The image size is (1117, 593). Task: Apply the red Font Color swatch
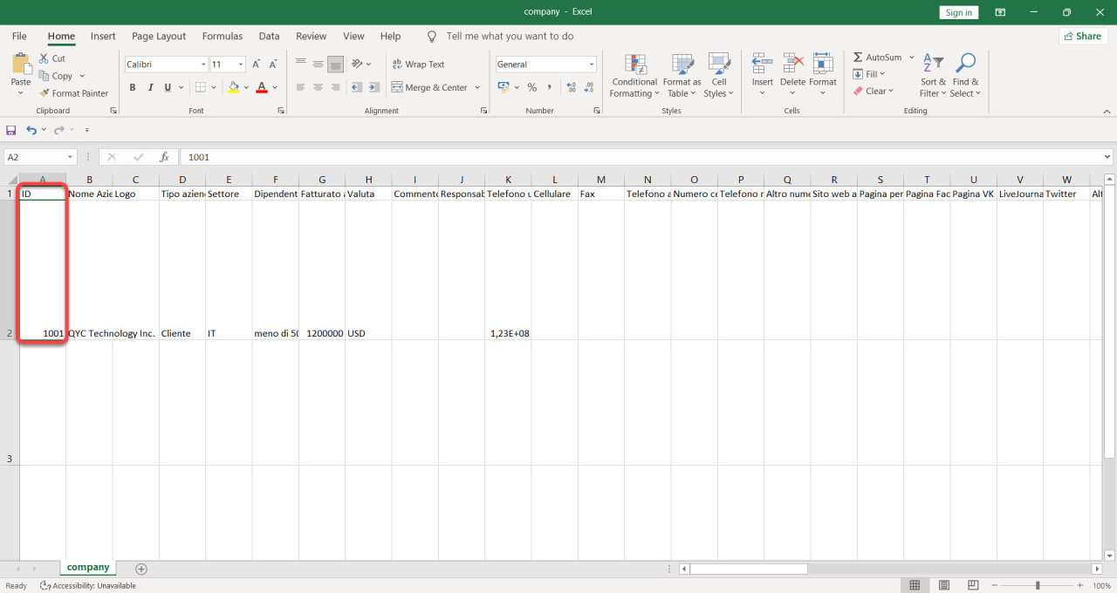[262, 87]
